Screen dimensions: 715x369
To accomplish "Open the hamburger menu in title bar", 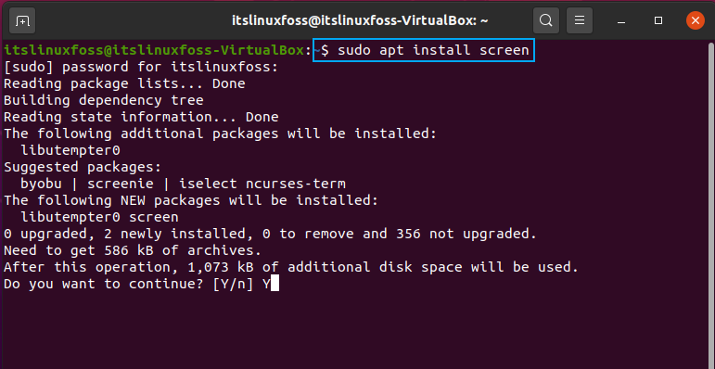I will [x=580, y=20].
